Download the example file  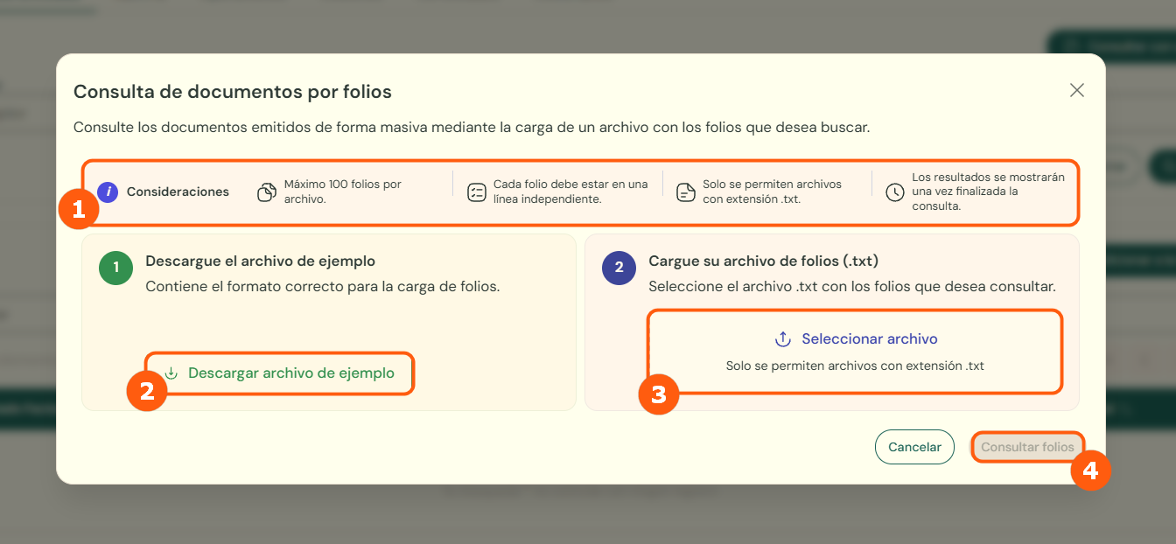pos(280,373)
